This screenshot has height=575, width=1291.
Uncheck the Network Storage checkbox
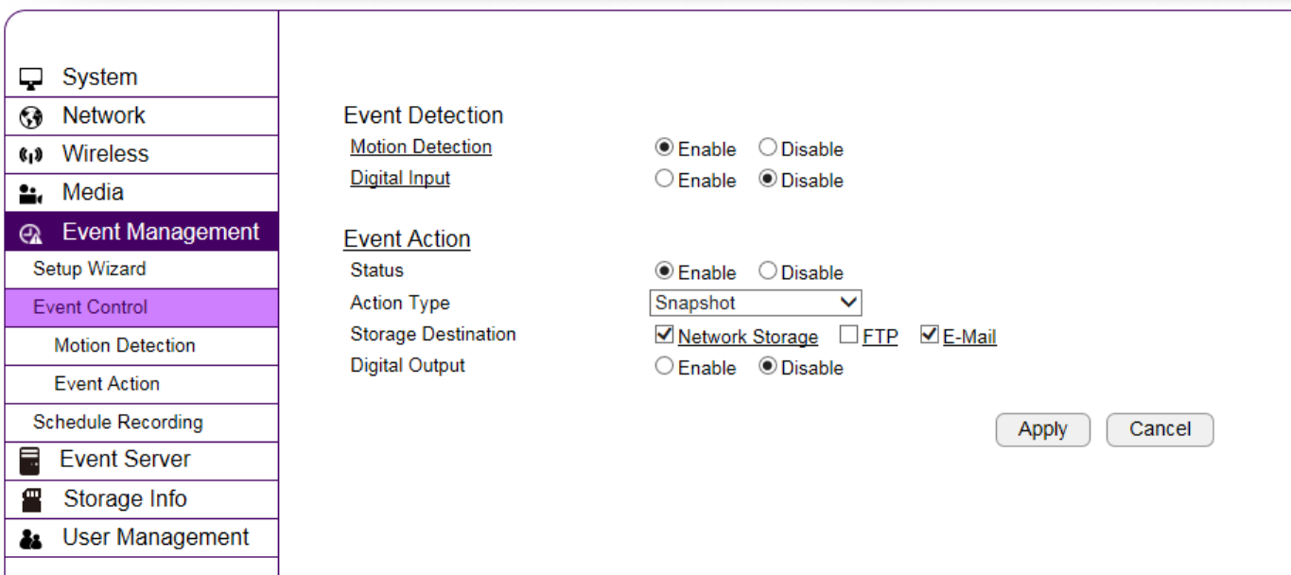[x=664, y=335]
